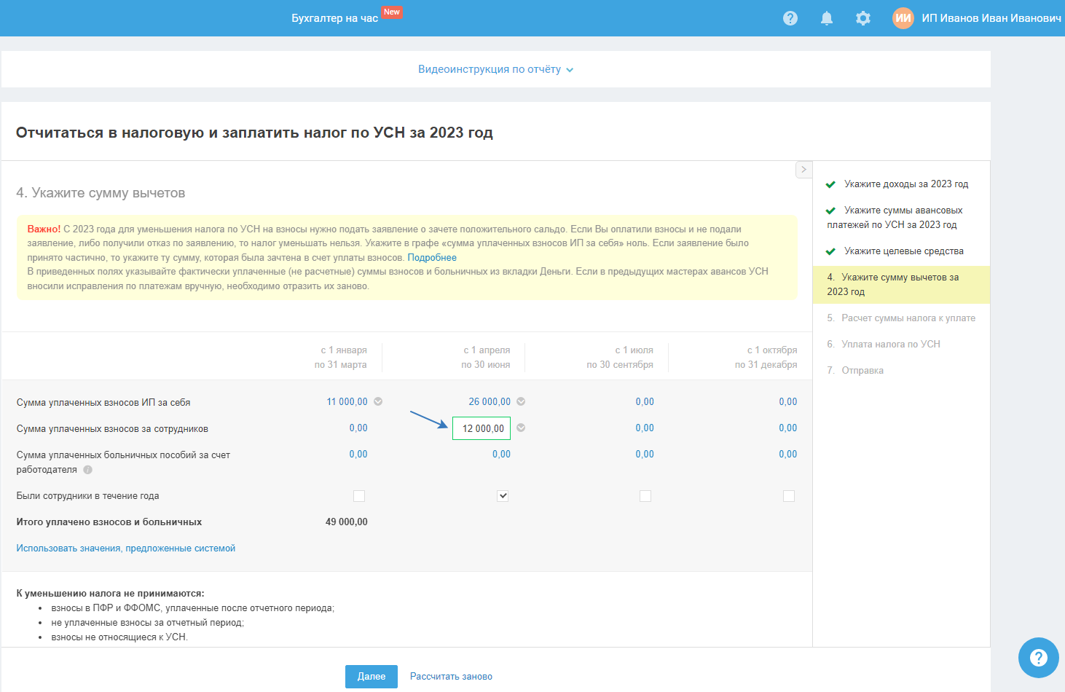The height and width of the screenshot is (692, 1065).
Task: Edit employee contributions value for July–September
Action: click(645, 428)
